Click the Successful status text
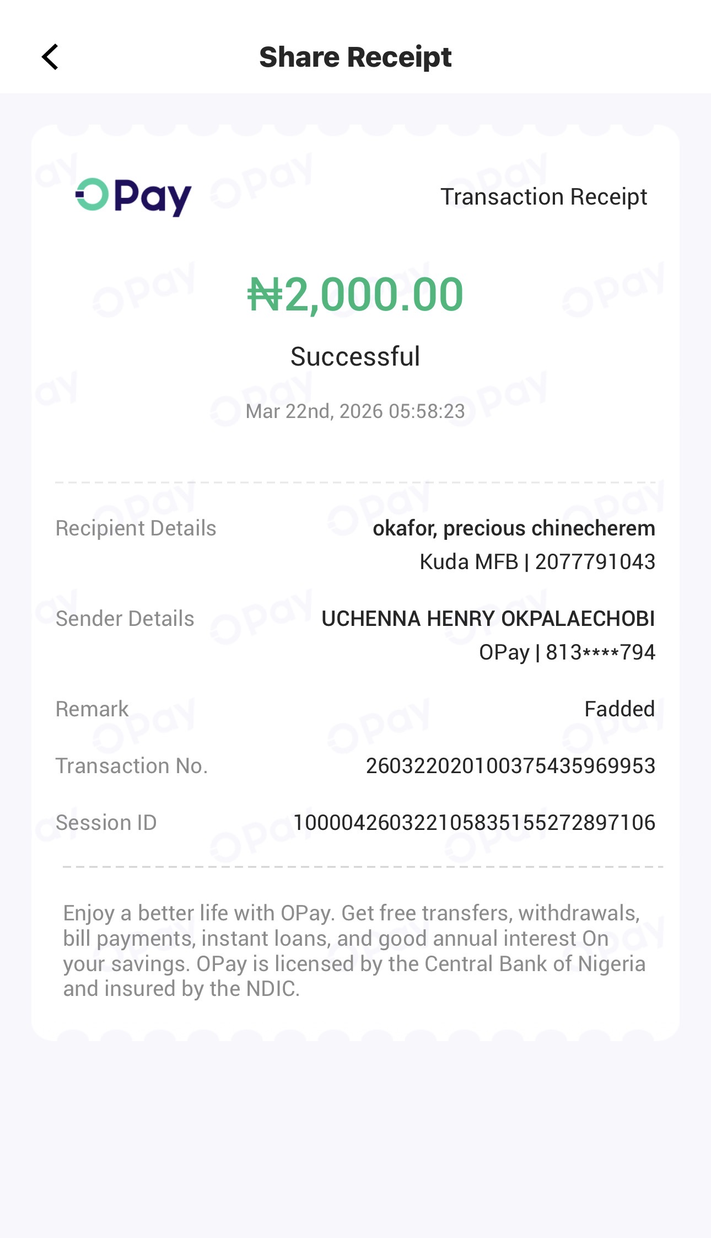Viewport: 711px width, 1238px height. tap(355, 356)
